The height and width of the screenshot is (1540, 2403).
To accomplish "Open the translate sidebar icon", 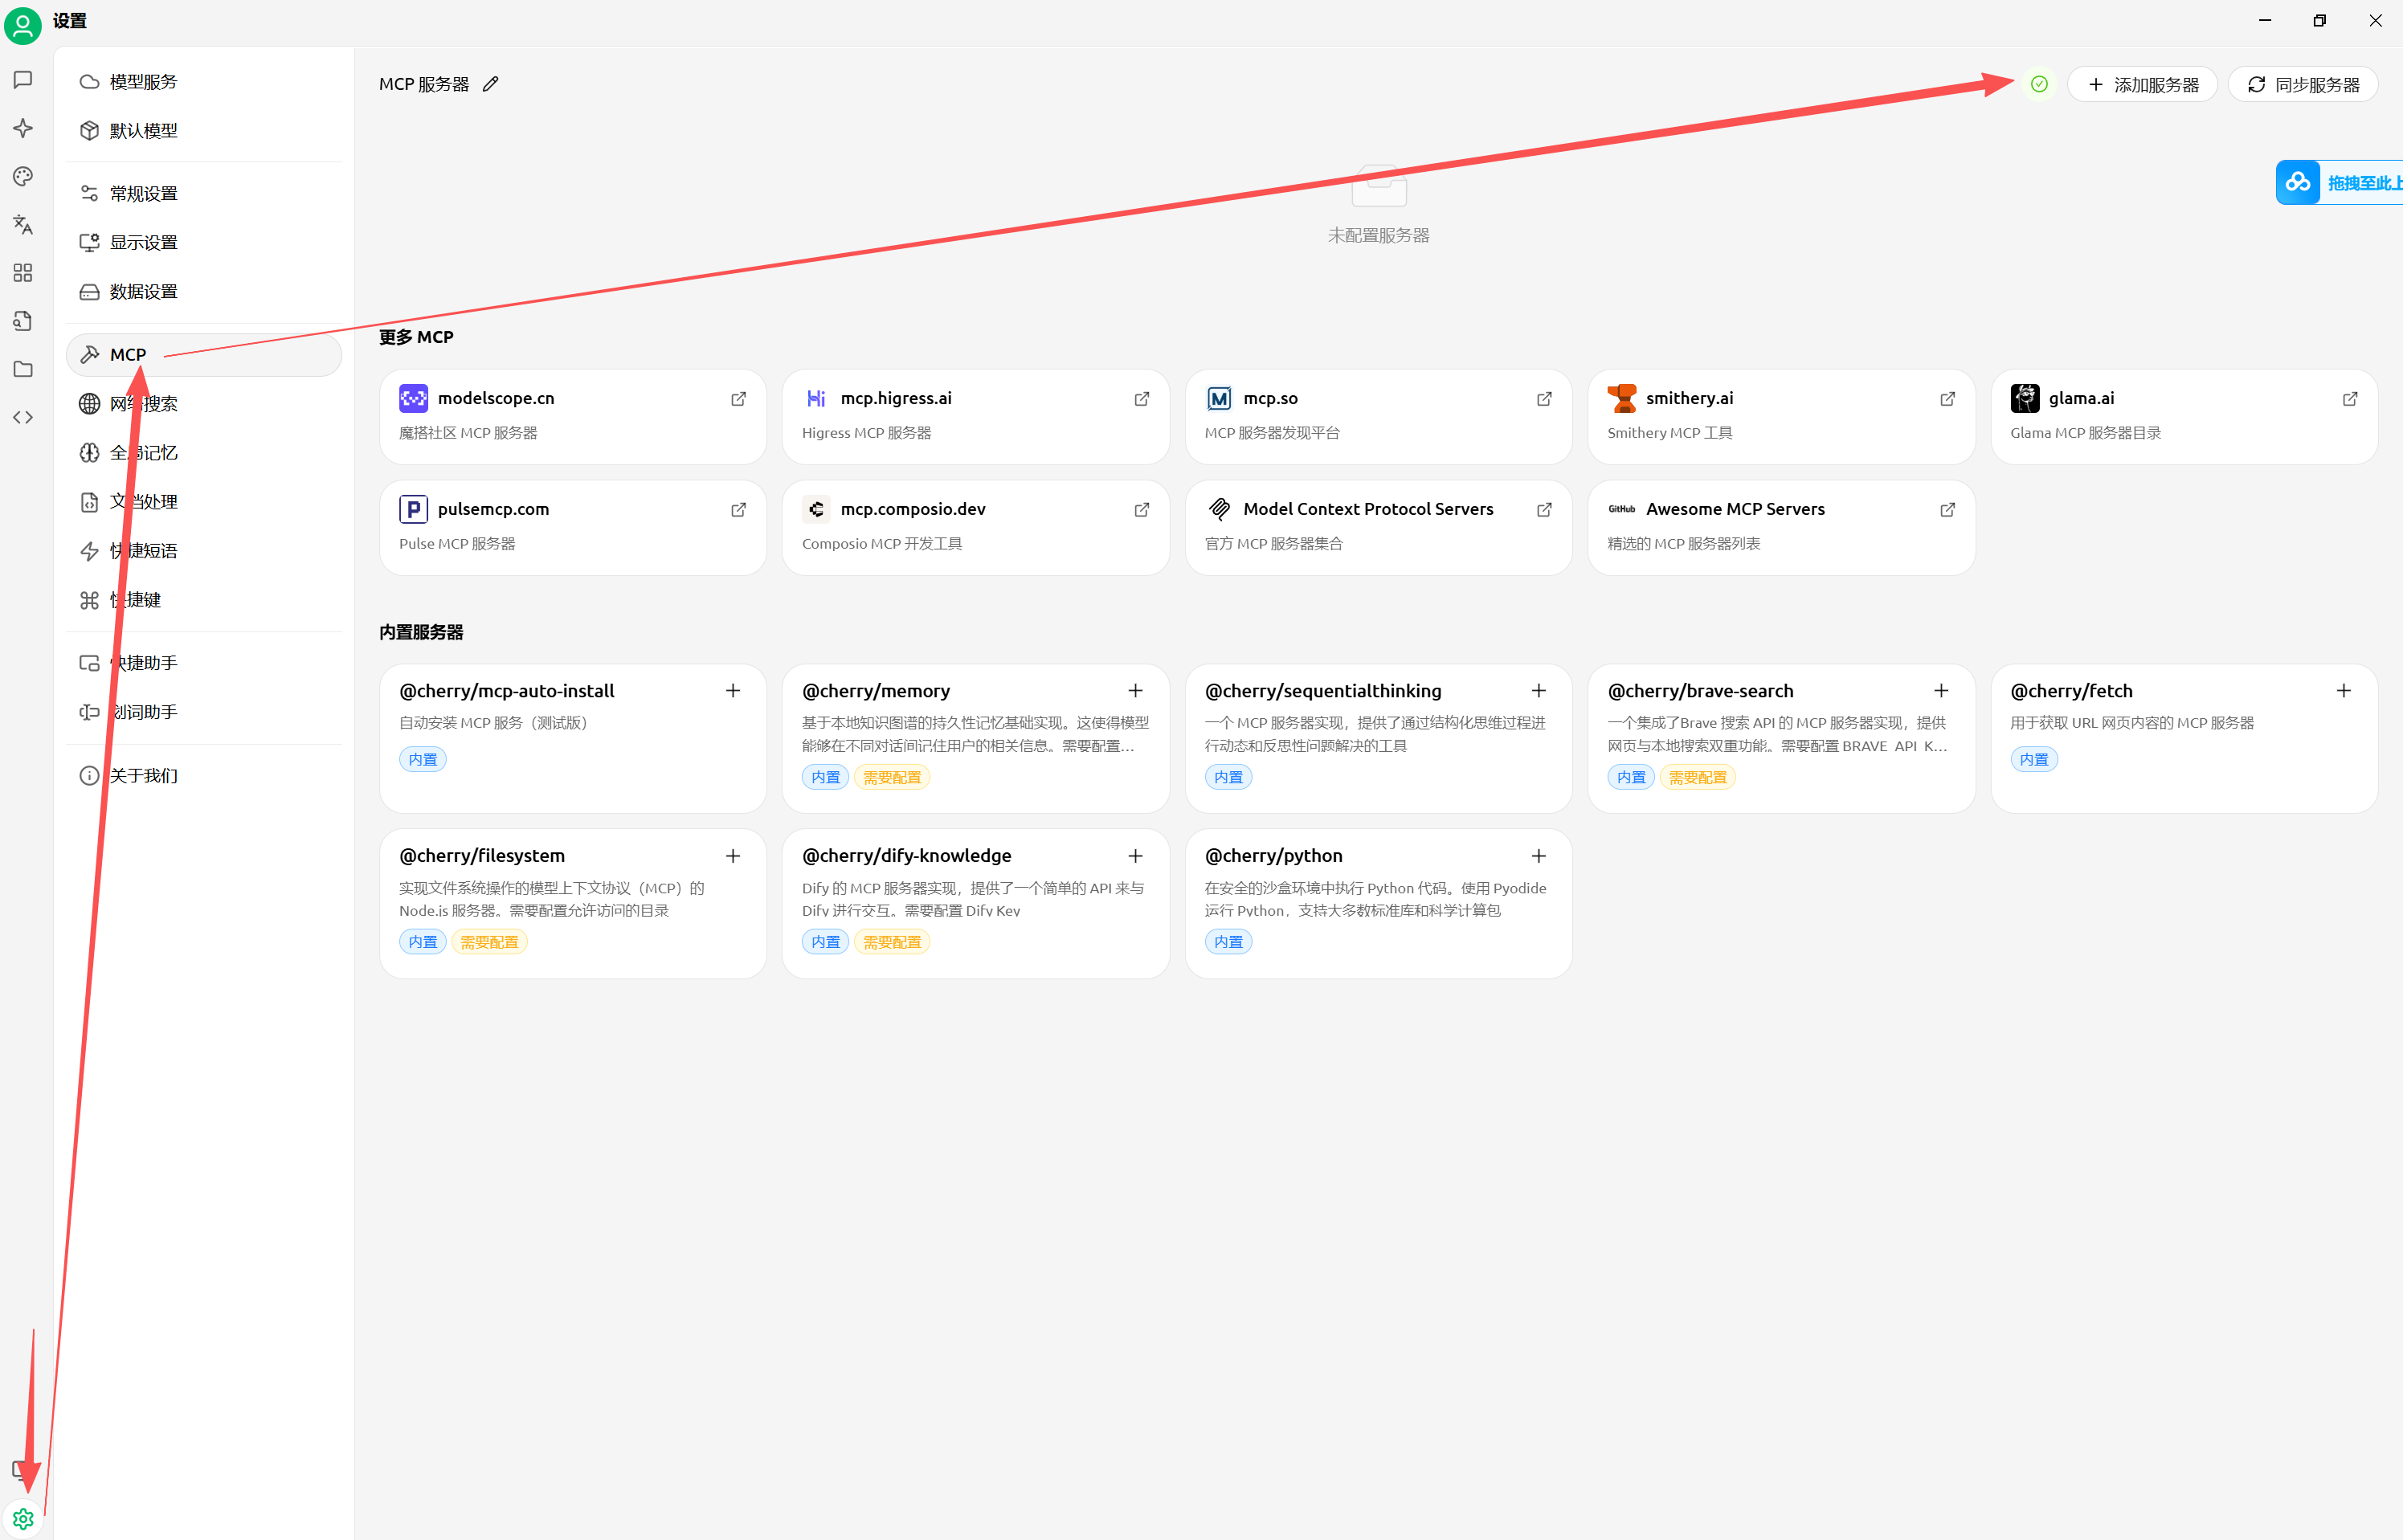I will (23, 224).
